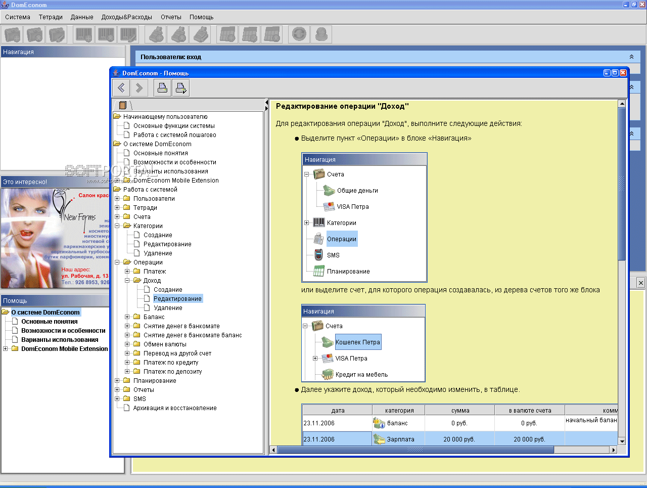The height and width of the screenshot is (488, 647).
Task: Select "О системе DomEconom" in main-window Помощь panel
Action: tap(45, 313)
